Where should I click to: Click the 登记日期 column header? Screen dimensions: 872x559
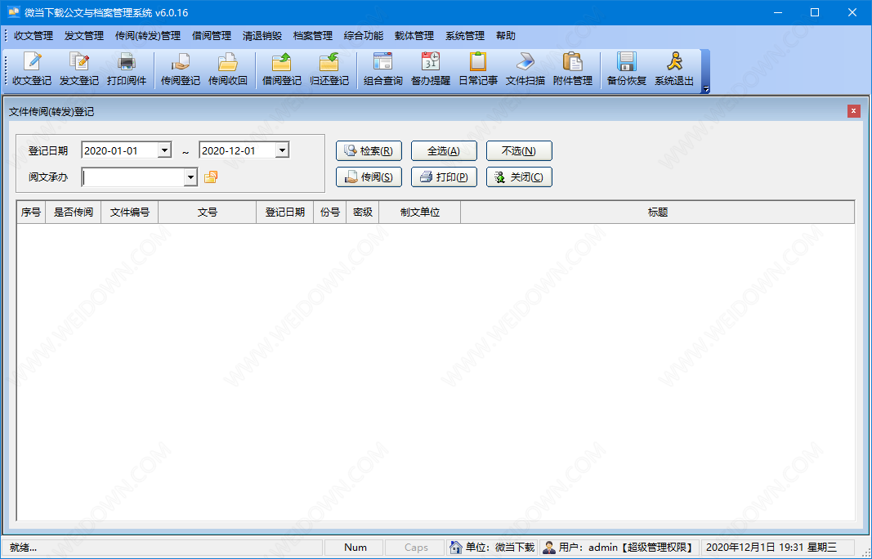coord(284,212)
